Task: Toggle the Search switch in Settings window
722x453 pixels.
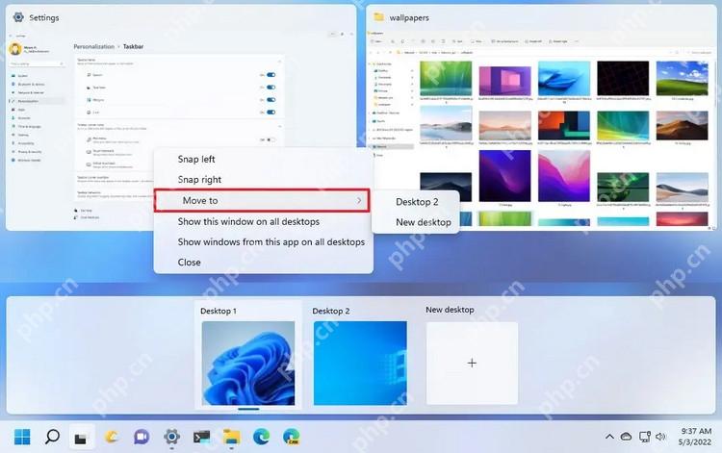Action: [271, 74]
